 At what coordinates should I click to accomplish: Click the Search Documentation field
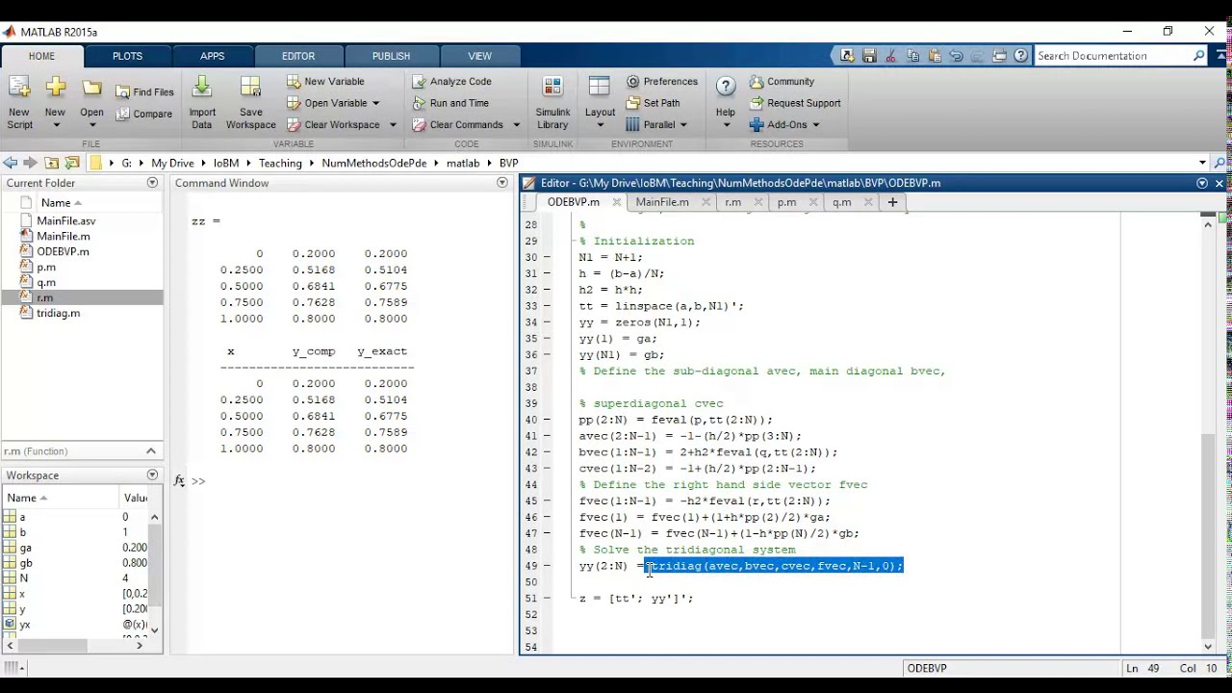coord(1115,56)
